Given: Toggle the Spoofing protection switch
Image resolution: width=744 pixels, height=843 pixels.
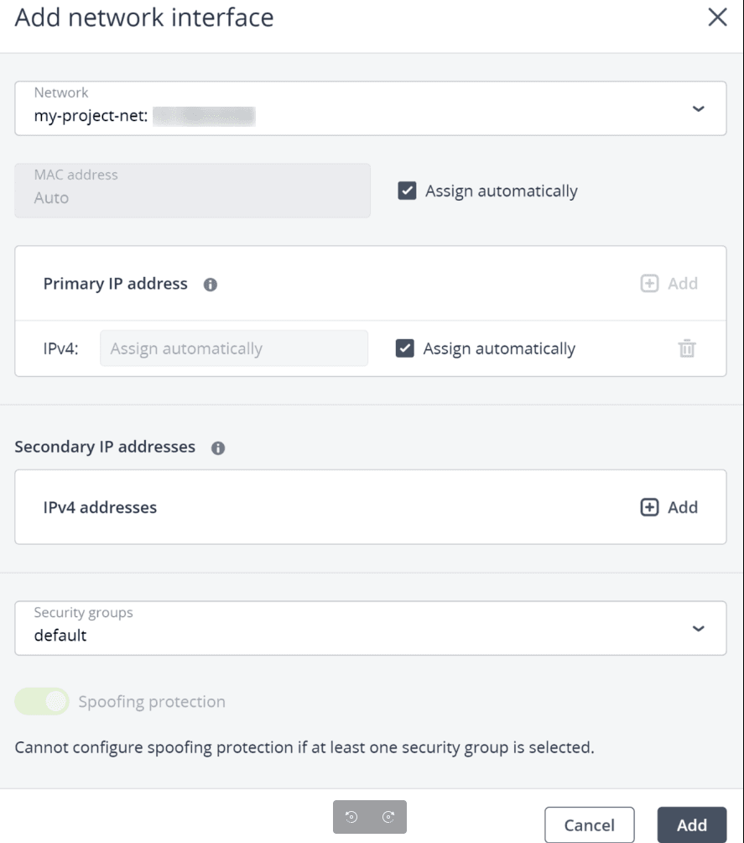Looking at the screenshot, I should coord(42,702).
